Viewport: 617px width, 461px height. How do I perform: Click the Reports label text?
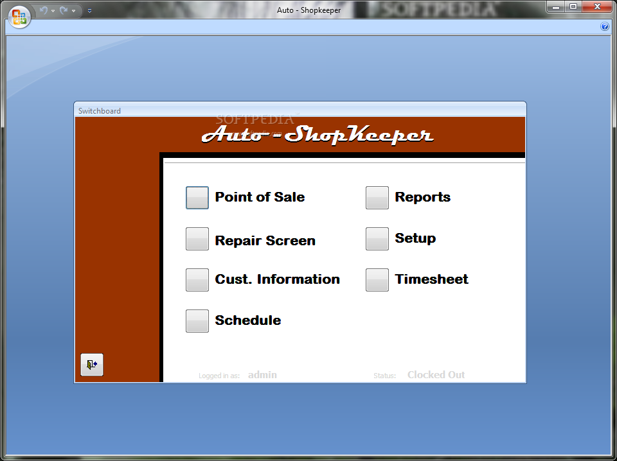423,197
